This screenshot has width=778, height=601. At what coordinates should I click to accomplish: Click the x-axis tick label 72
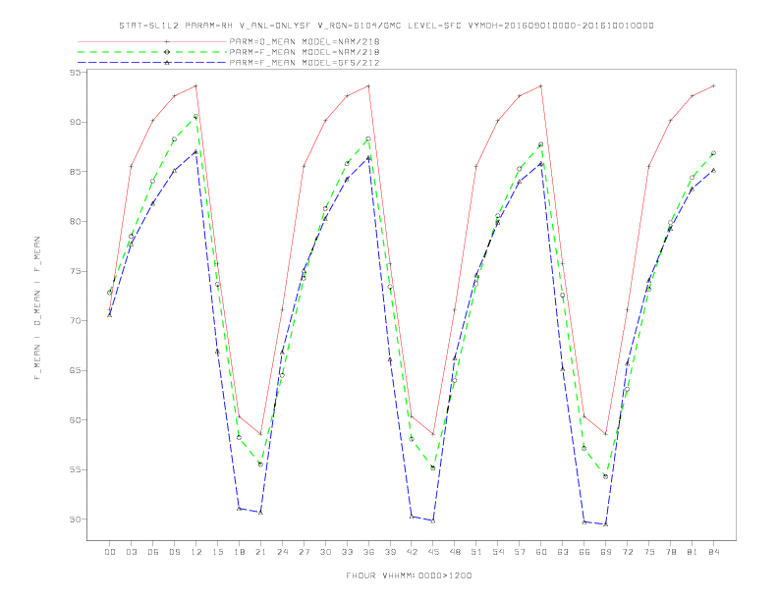628,552
